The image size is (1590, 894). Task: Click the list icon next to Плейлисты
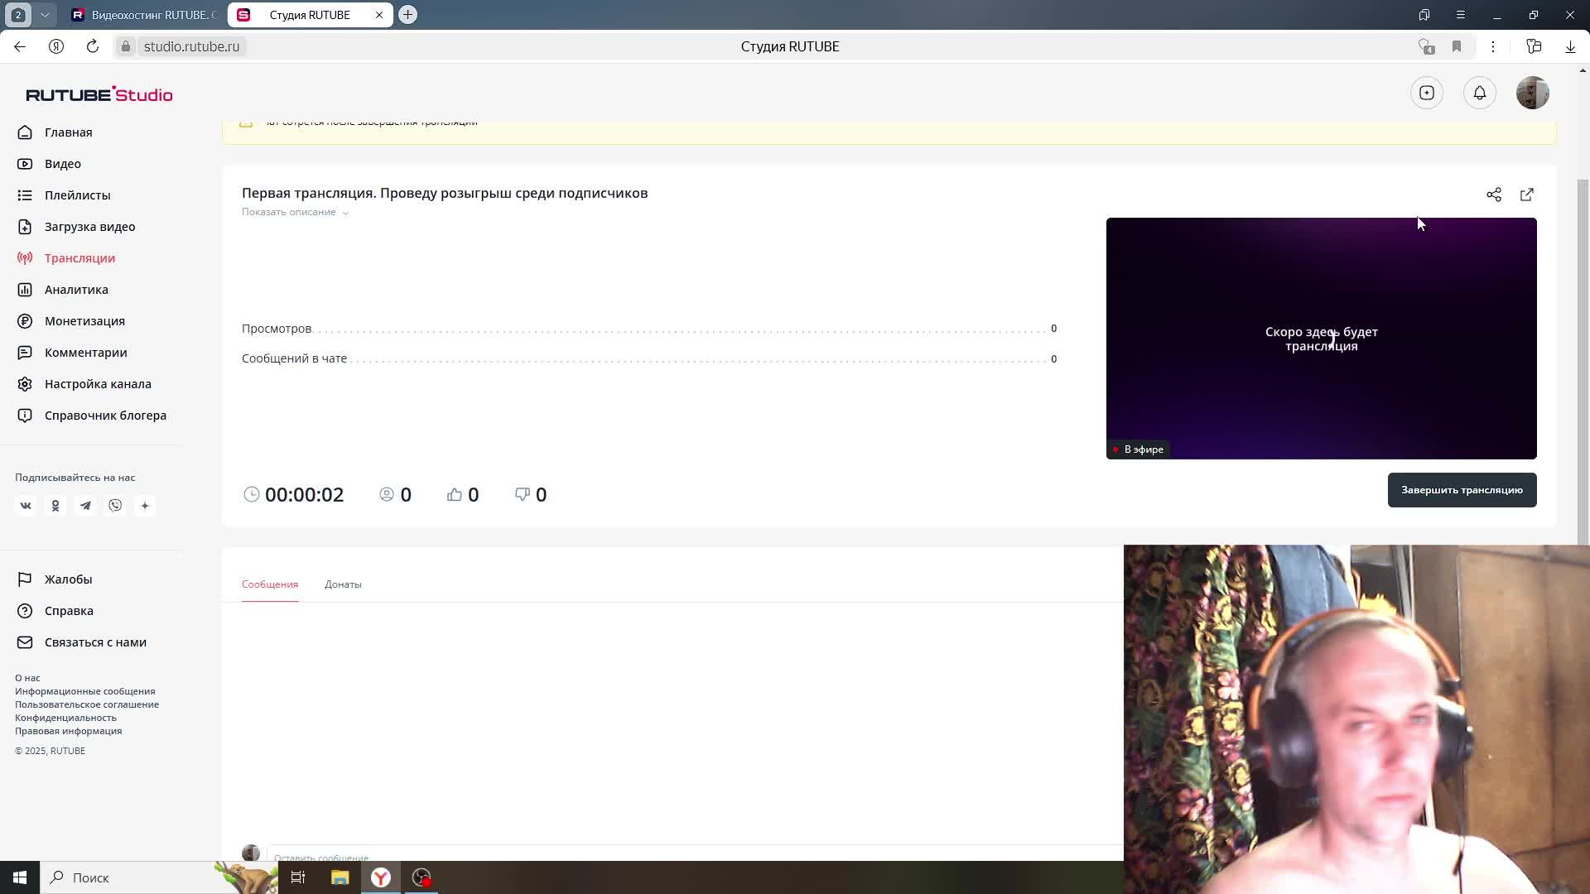coord(25,195)
